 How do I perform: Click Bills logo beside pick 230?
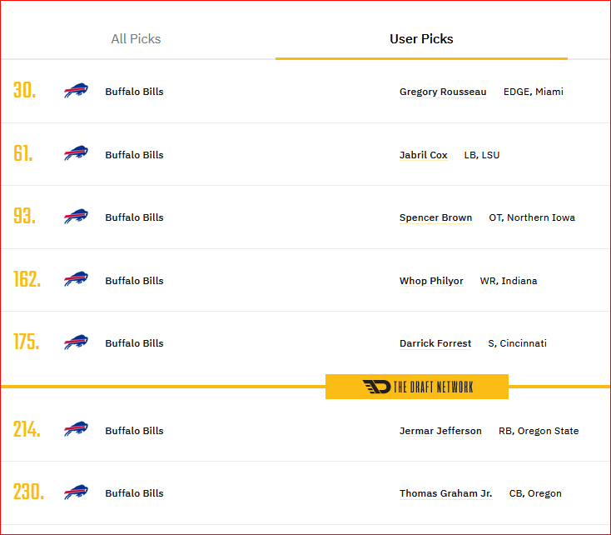point(76,492)
